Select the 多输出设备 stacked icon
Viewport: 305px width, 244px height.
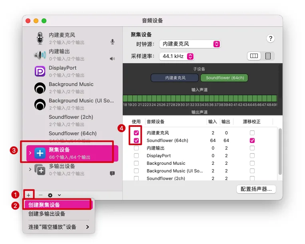tap(40, 170)
